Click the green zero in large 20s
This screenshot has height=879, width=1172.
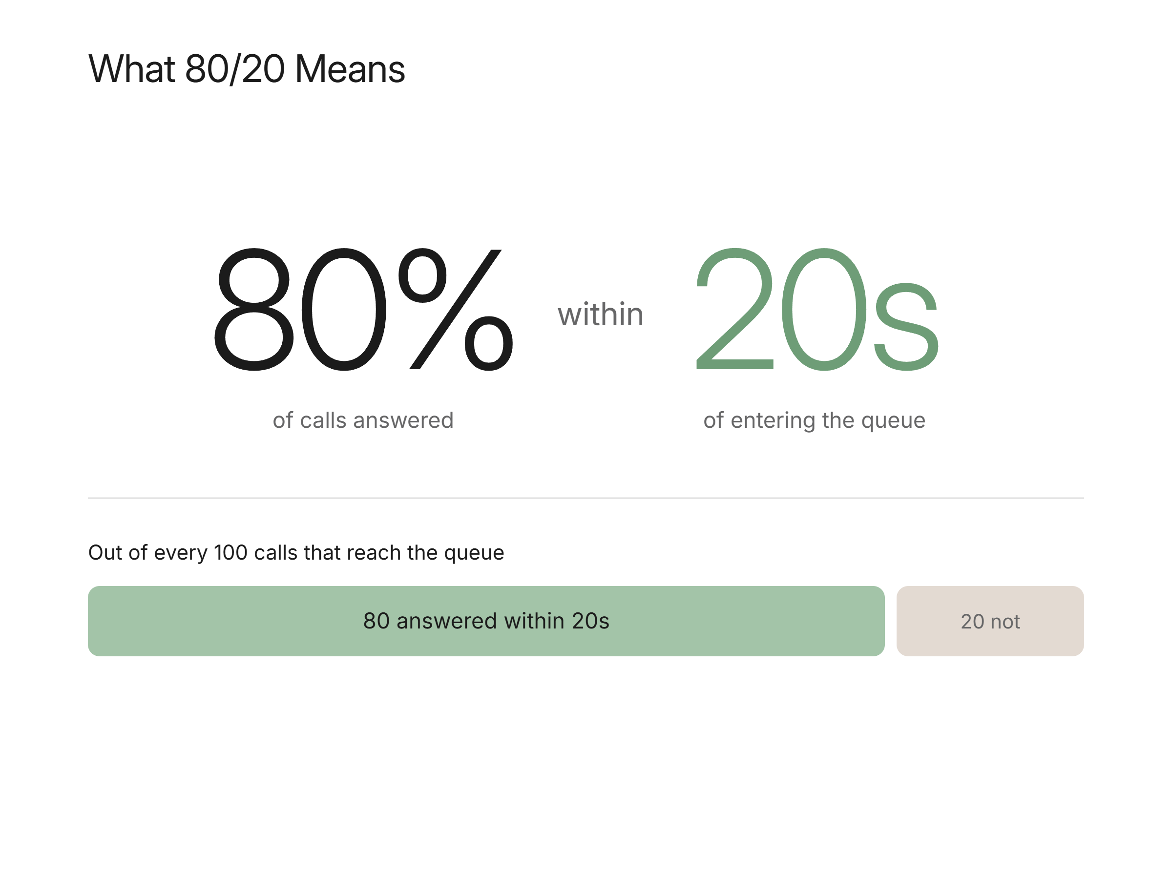click(824, 310)
